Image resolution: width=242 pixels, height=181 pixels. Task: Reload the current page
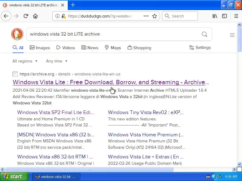tap(26, 16)
